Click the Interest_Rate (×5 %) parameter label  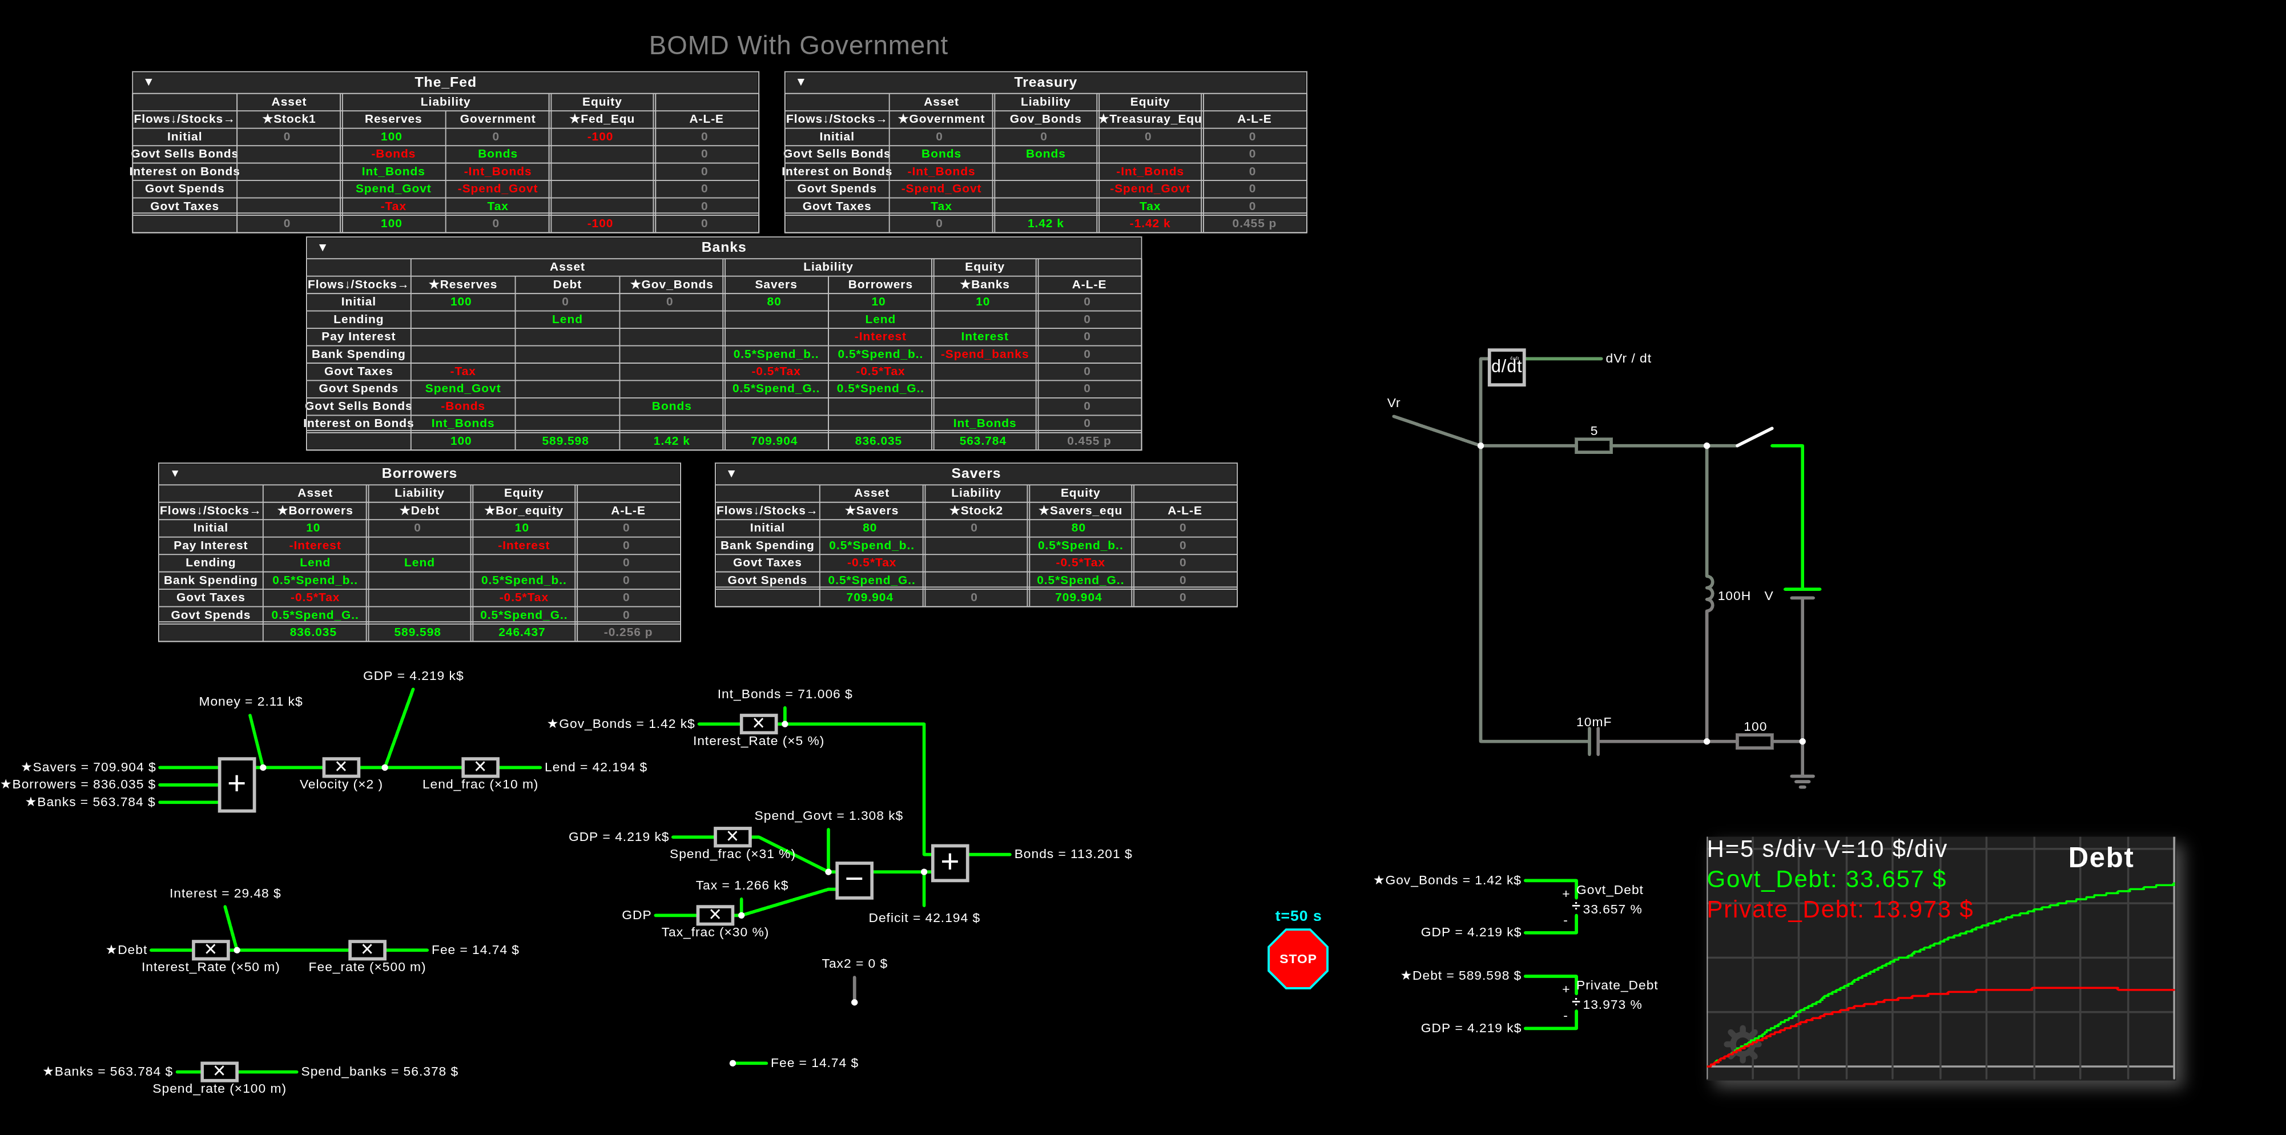point(758,741)
